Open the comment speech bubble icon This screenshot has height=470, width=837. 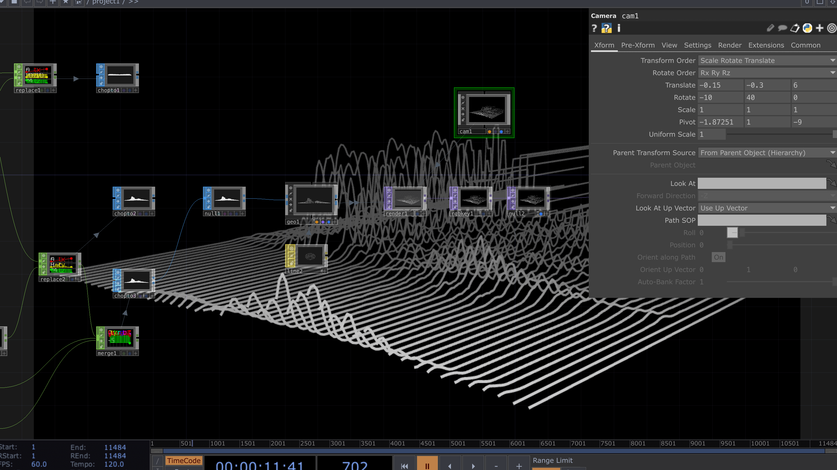click(782, 29)
